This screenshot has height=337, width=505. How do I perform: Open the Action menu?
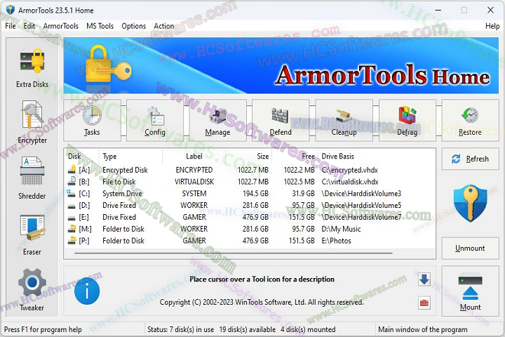pyautogui.click(x=164, y=26)
